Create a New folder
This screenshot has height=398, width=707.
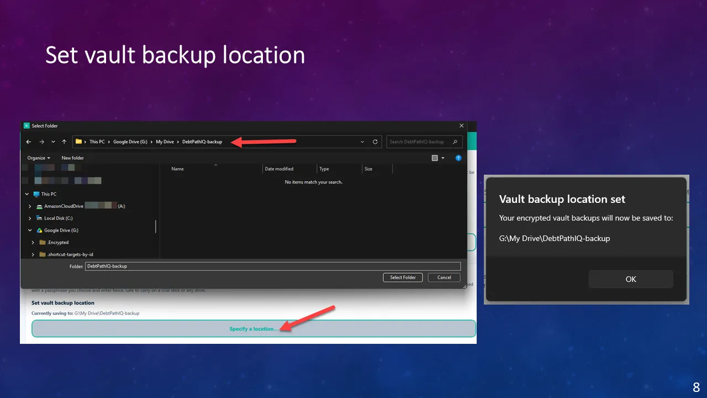pyautogui.click(x=73, y=158)
